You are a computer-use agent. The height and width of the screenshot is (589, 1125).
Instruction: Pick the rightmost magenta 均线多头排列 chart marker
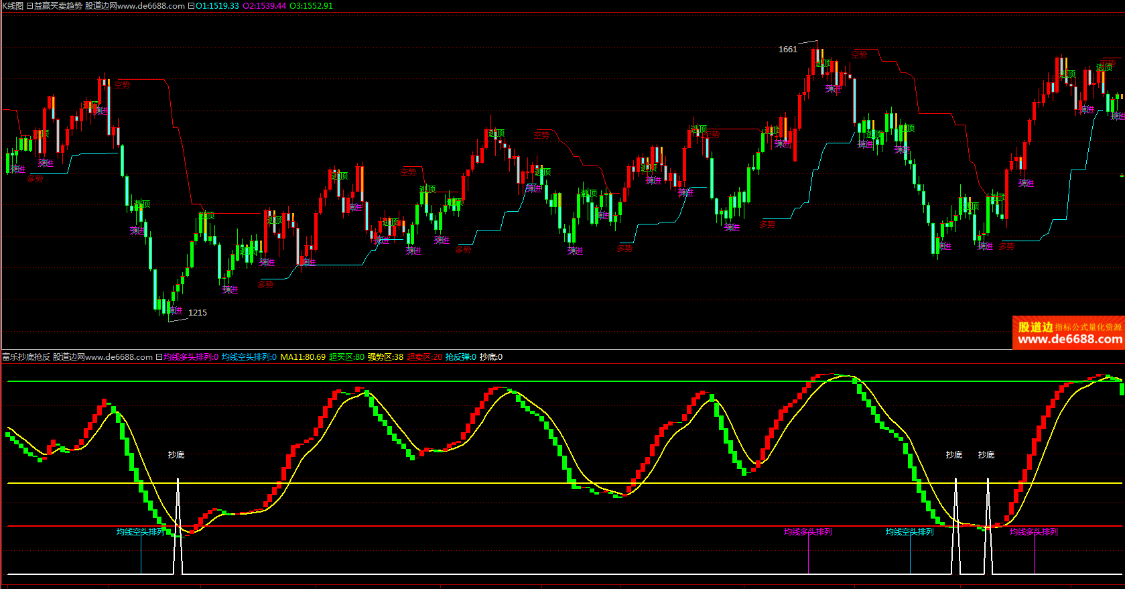click(1033, 532)
